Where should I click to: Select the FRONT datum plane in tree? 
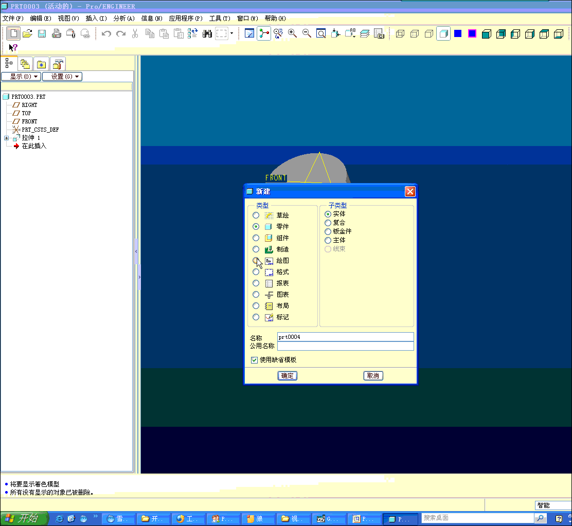tap(29, 122)
